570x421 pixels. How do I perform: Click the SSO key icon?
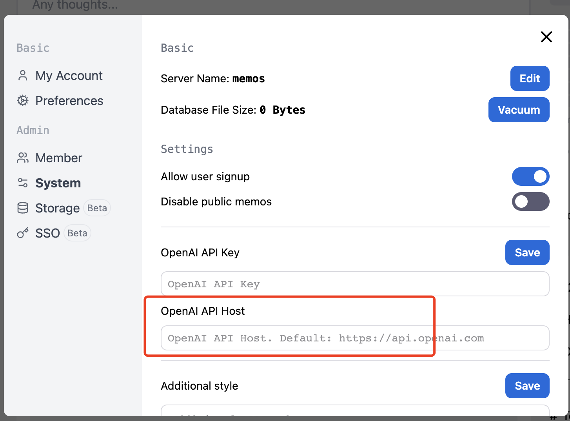click(23, 233)
